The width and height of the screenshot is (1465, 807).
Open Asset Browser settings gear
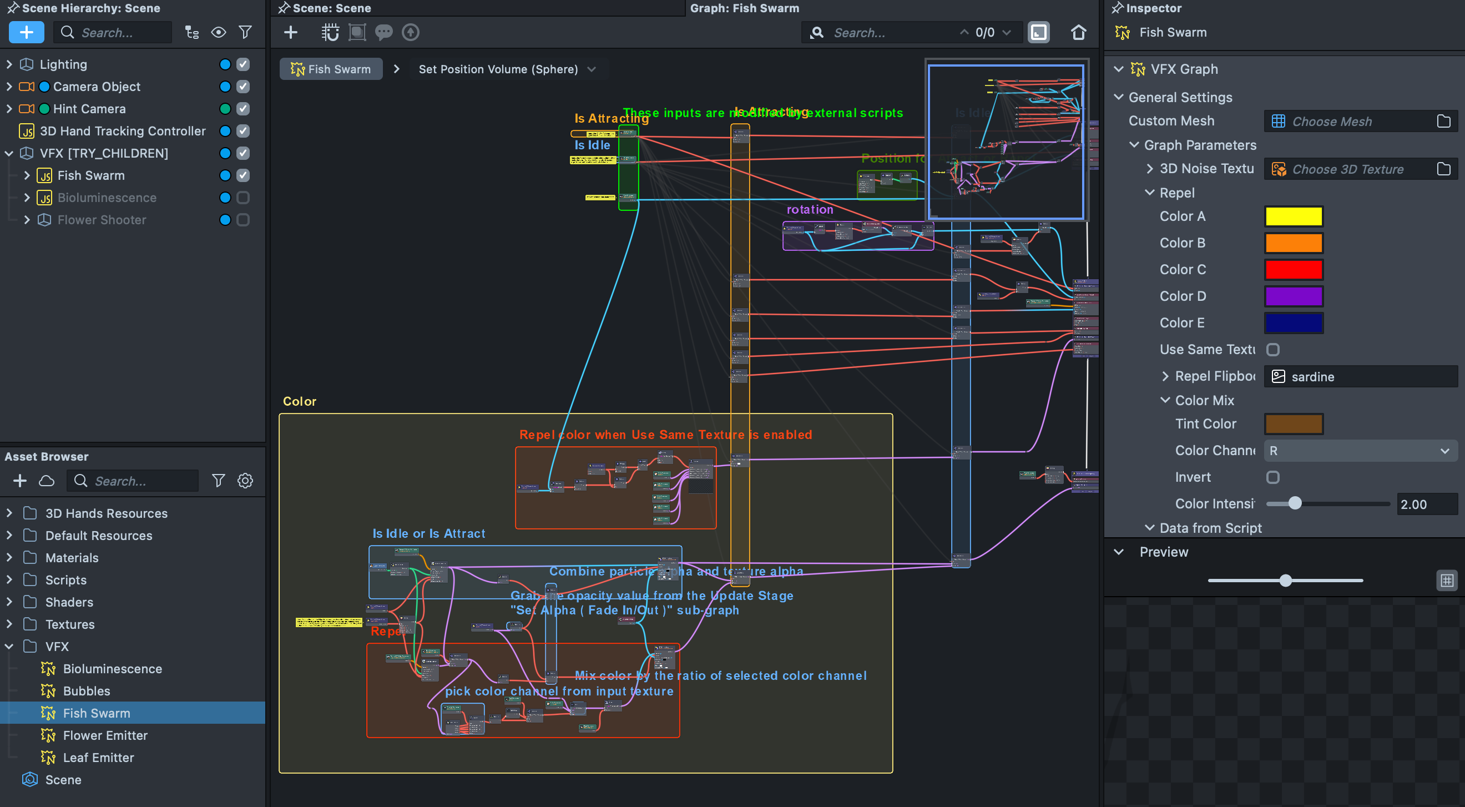click(x=245, y=481)
